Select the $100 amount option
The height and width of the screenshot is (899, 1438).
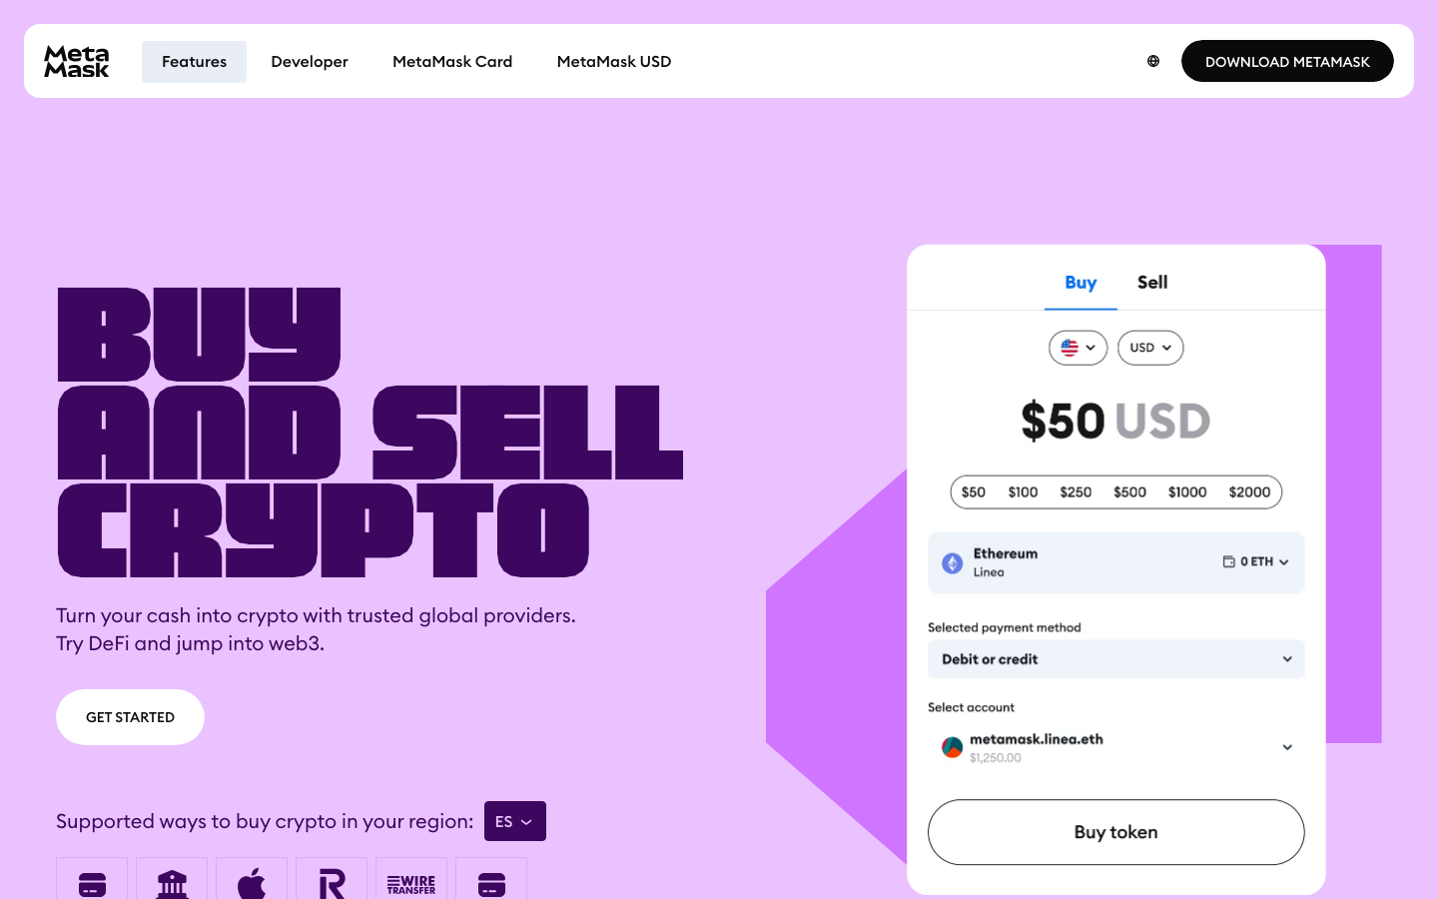click(x=1023, y=491)
